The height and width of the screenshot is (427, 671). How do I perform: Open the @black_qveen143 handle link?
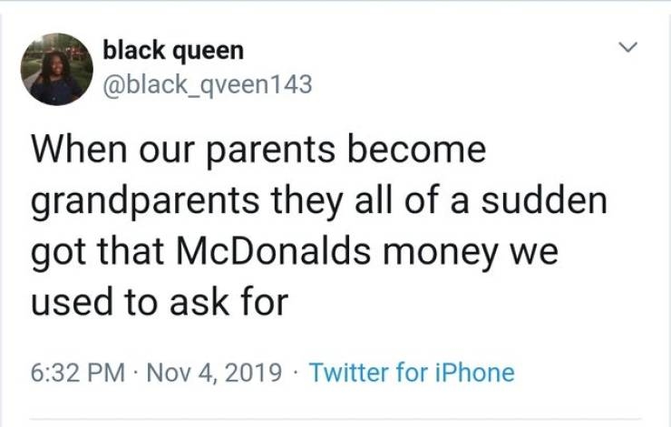tap(207, 84)
